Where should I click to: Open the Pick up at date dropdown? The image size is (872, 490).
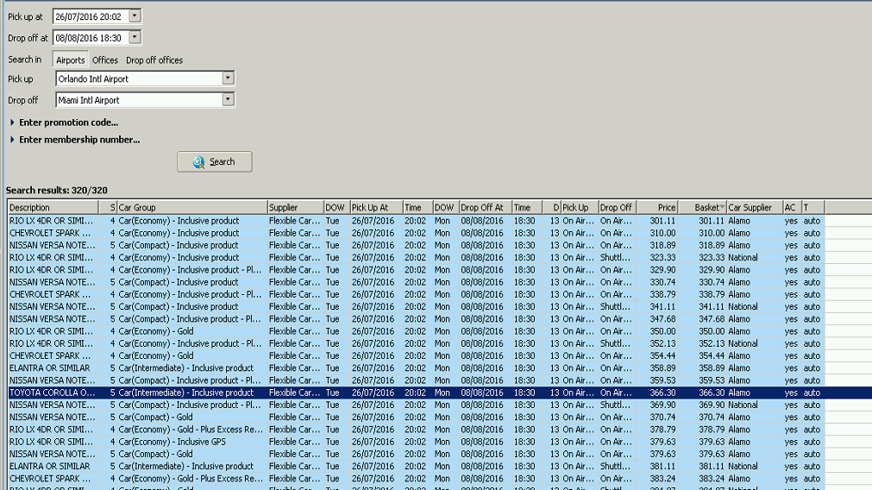(x=135, y=16)
